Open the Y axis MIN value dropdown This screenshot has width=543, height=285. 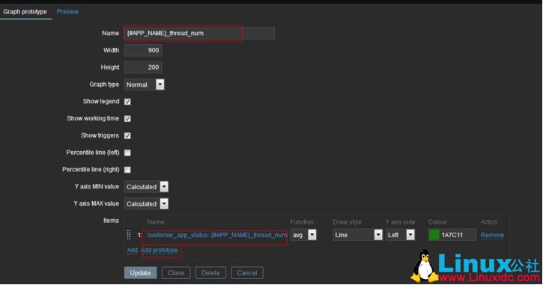146,187
